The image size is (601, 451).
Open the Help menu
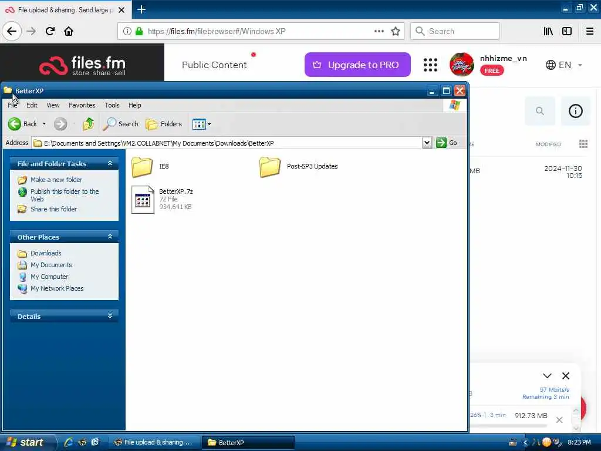(134, 105)
